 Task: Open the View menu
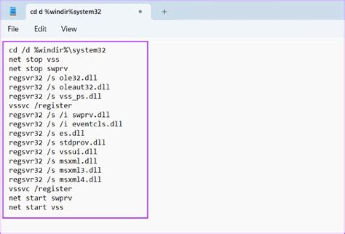pyautogui.click(x=69, y=29)
